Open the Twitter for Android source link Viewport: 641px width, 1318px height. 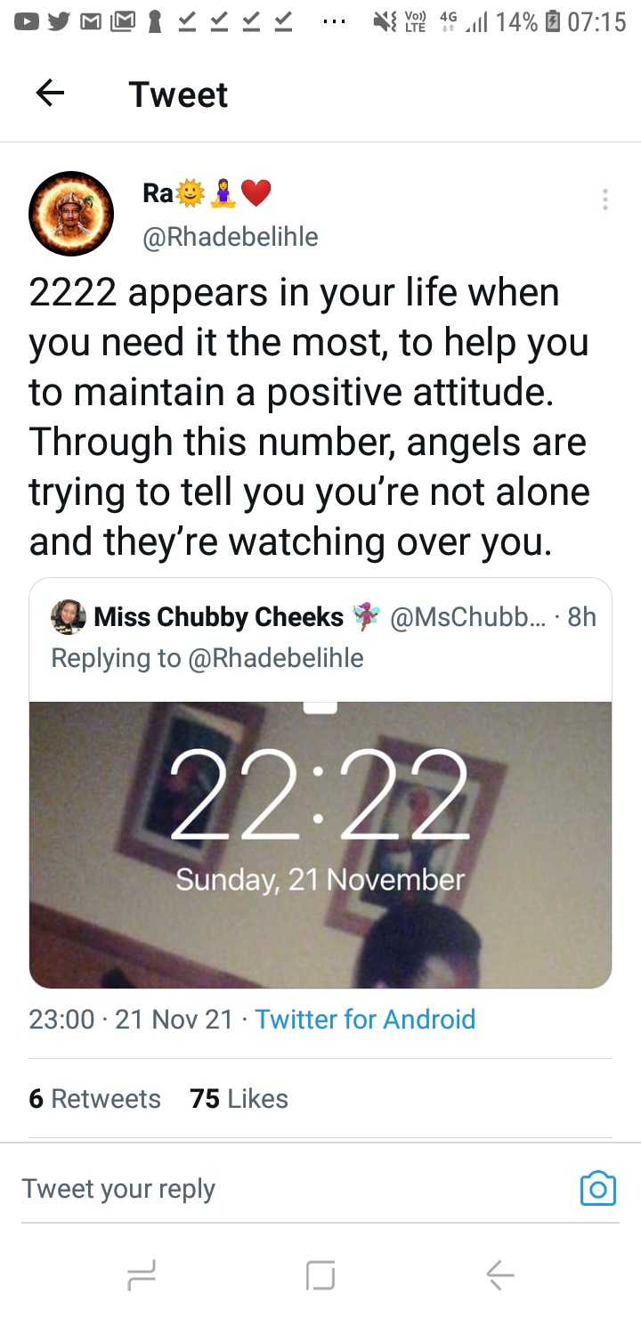point(365,1019)
